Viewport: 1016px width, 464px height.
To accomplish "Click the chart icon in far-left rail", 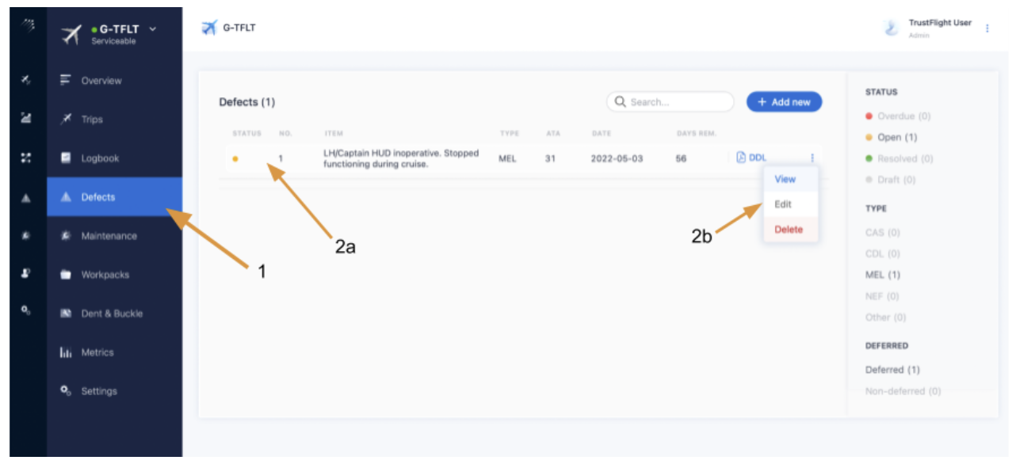I will (26, 119).
